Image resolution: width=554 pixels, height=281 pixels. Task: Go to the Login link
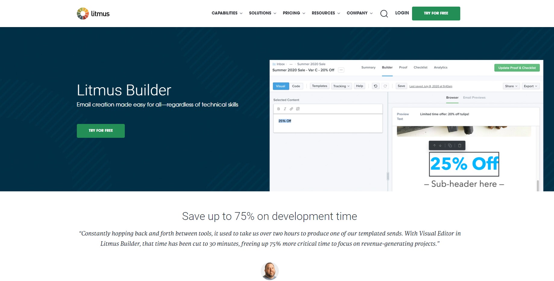coord(402,13)
